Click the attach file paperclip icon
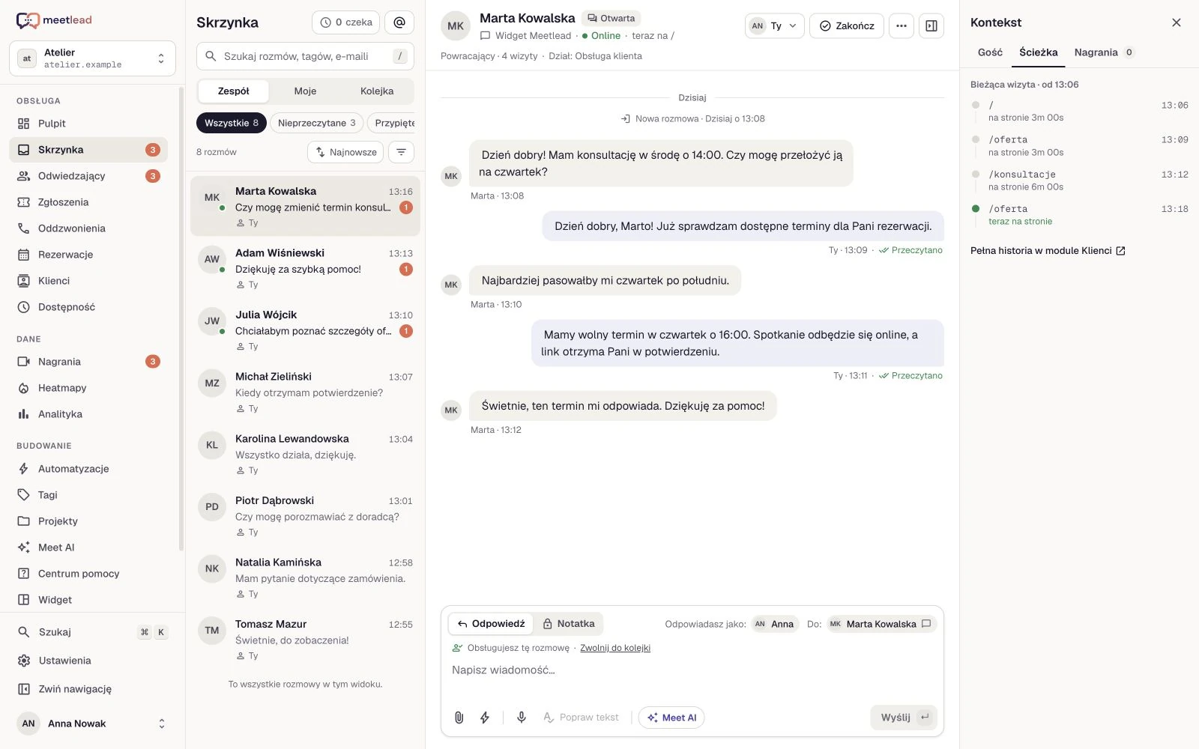Image resolution: width=1199 pixels, height=749 pixels. pos(459,718)
